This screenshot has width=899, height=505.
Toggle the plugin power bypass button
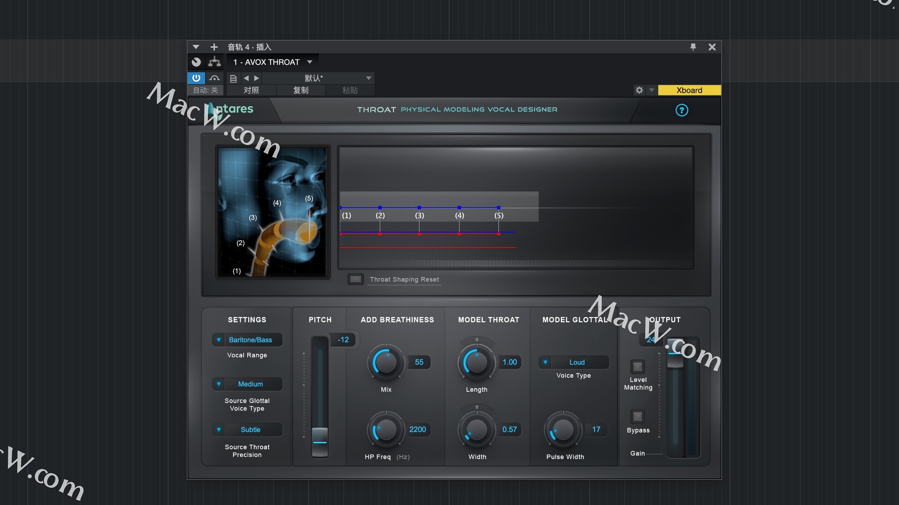[196, 78]
